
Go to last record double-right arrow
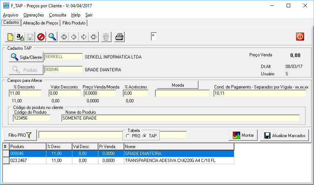94,37
